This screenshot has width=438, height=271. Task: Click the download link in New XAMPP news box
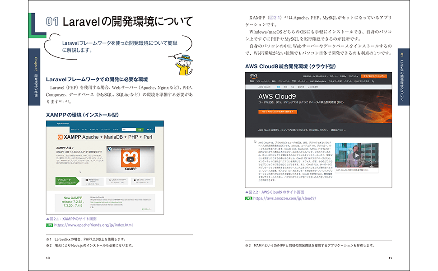[x=106, y=202]
